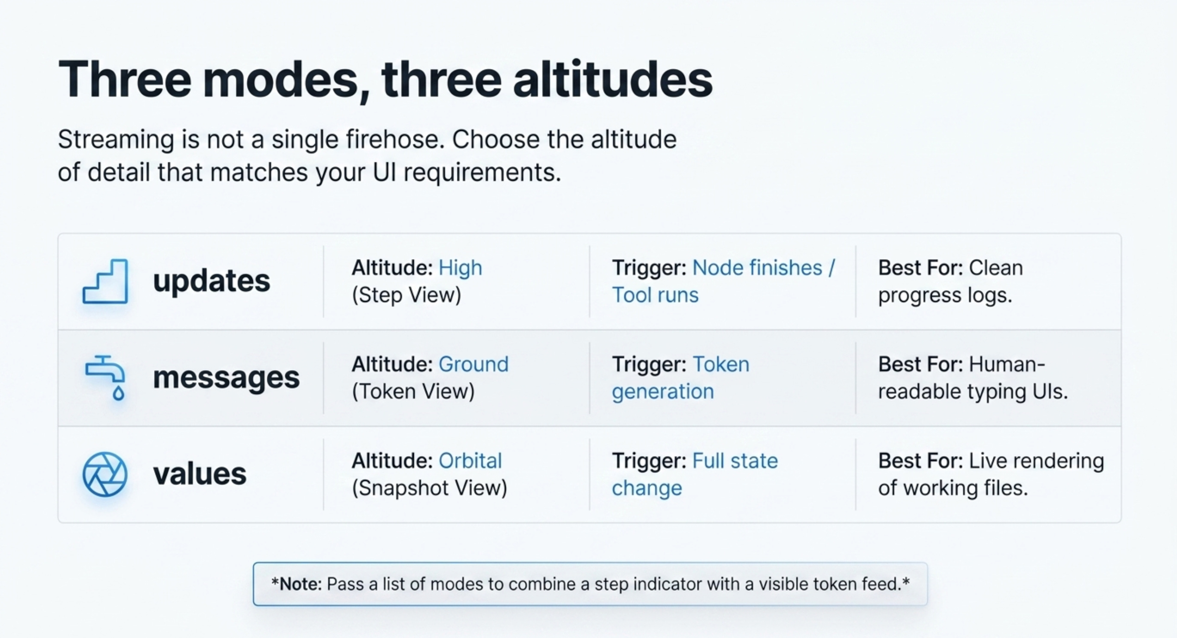Click the 'Clean progress logs' cell
Viewport: 1177px width, 638px height.
point(950,281)
